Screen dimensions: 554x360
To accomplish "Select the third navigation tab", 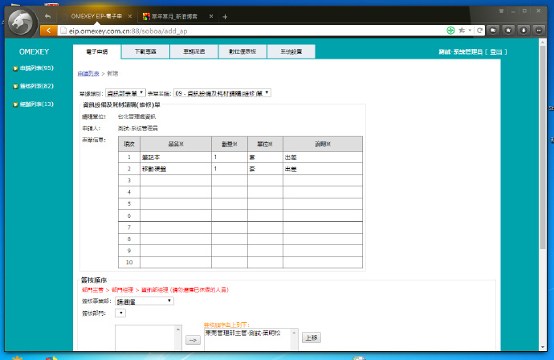I will click(194, 51).
